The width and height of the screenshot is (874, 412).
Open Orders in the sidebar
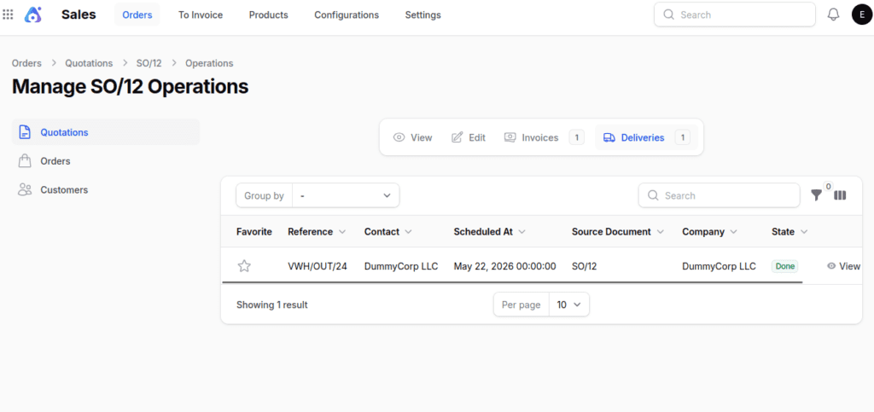106,161
